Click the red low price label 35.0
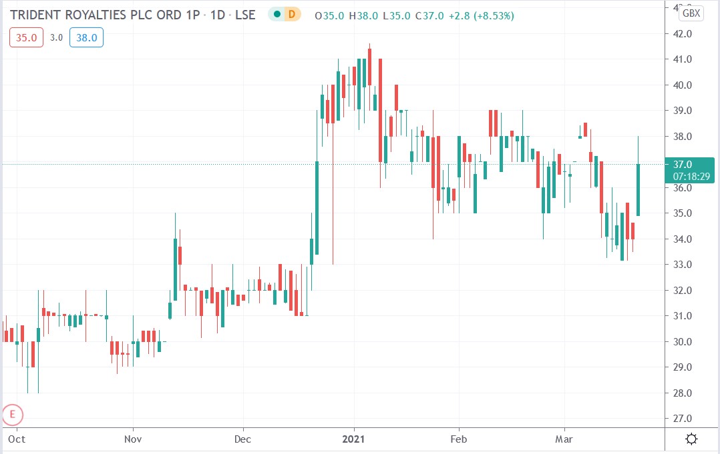The image size is (720, 454). (25, 37)
